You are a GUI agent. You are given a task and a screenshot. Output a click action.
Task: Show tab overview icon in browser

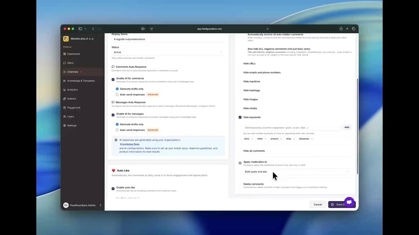coord(354,29)
